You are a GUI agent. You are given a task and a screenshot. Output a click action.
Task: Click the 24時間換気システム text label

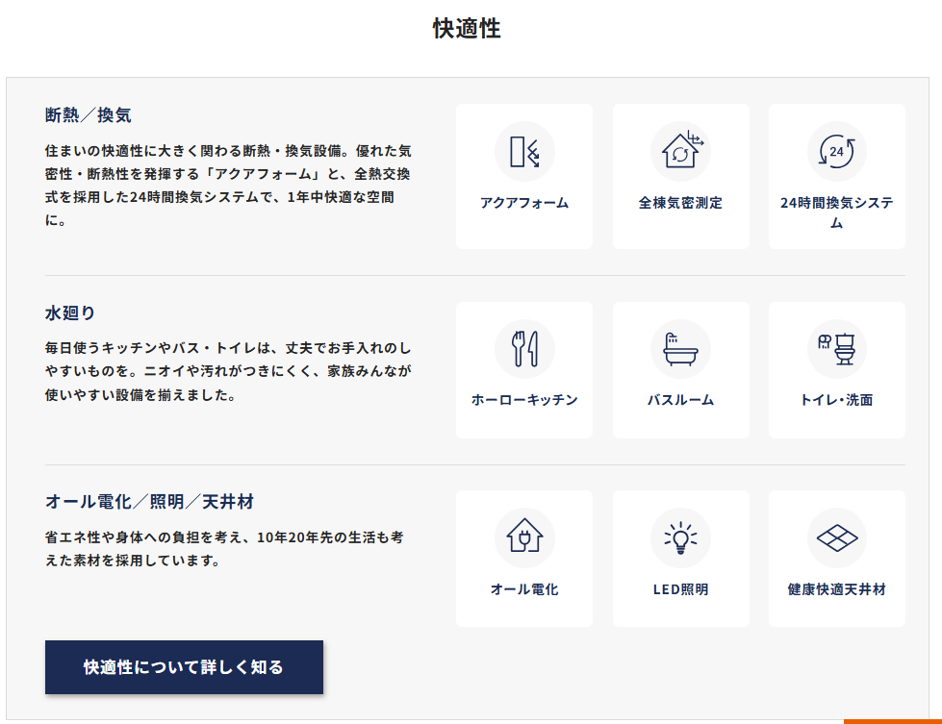(x=836, y=212)
